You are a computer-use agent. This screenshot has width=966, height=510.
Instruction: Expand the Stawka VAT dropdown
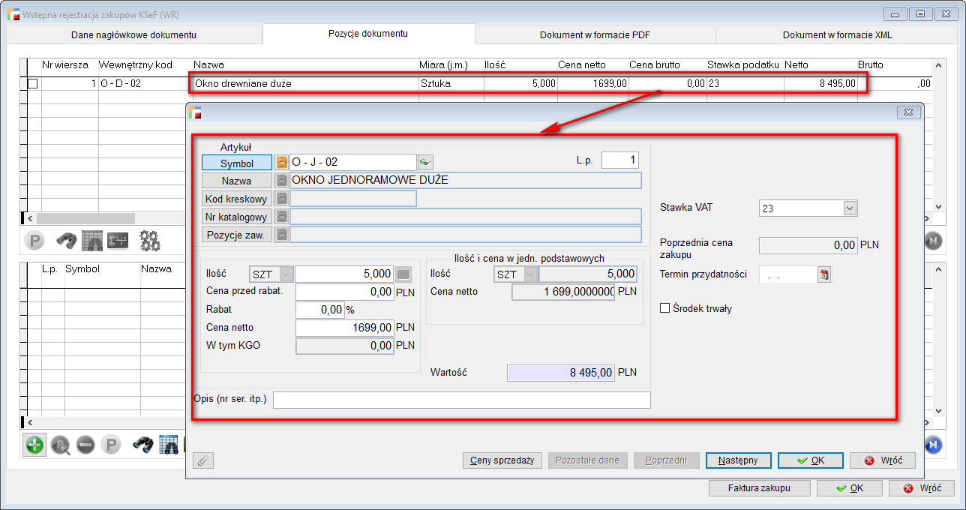point(849,208)
